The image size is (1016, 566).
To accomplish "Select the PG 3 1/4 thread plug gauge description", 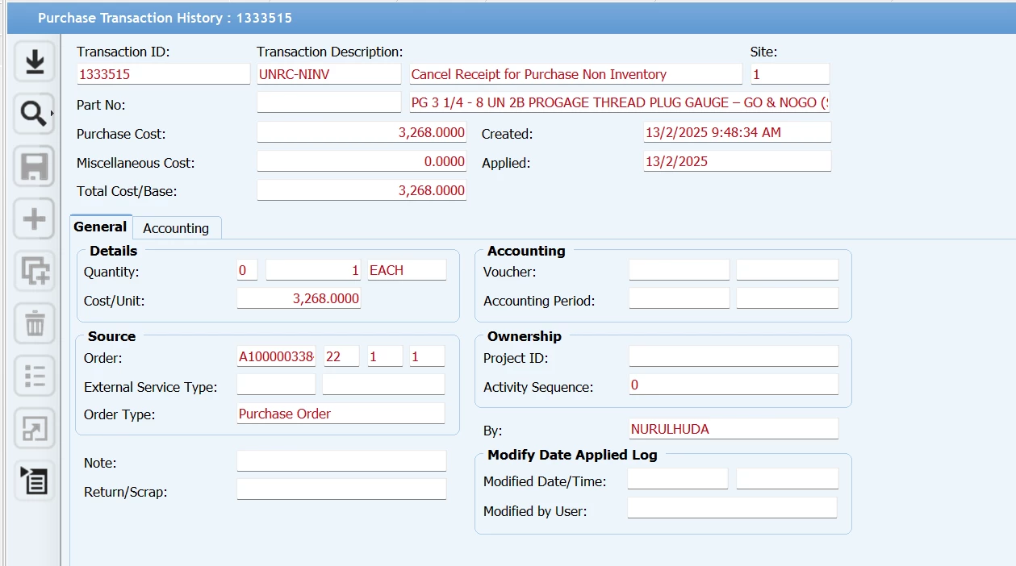I will tap(620, 102).
